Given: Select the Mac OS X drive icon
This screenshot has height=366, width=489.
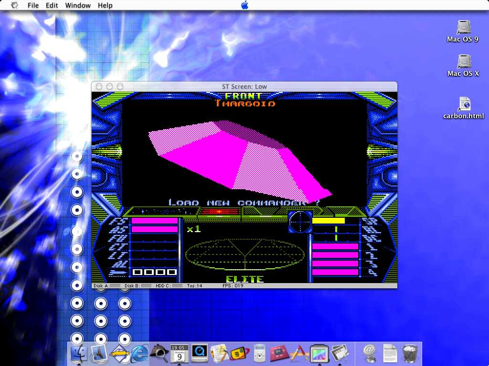Looking at the screenshot, I should tap(463, 65).
